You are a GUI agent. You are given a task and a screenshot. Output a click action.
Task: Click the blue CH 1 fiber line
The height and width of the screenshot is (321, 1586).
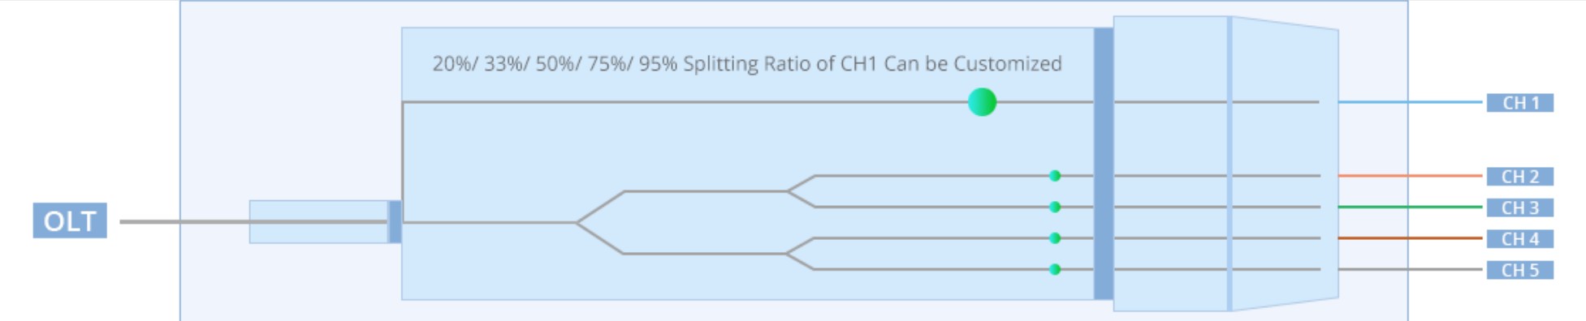coord(1411,102)
